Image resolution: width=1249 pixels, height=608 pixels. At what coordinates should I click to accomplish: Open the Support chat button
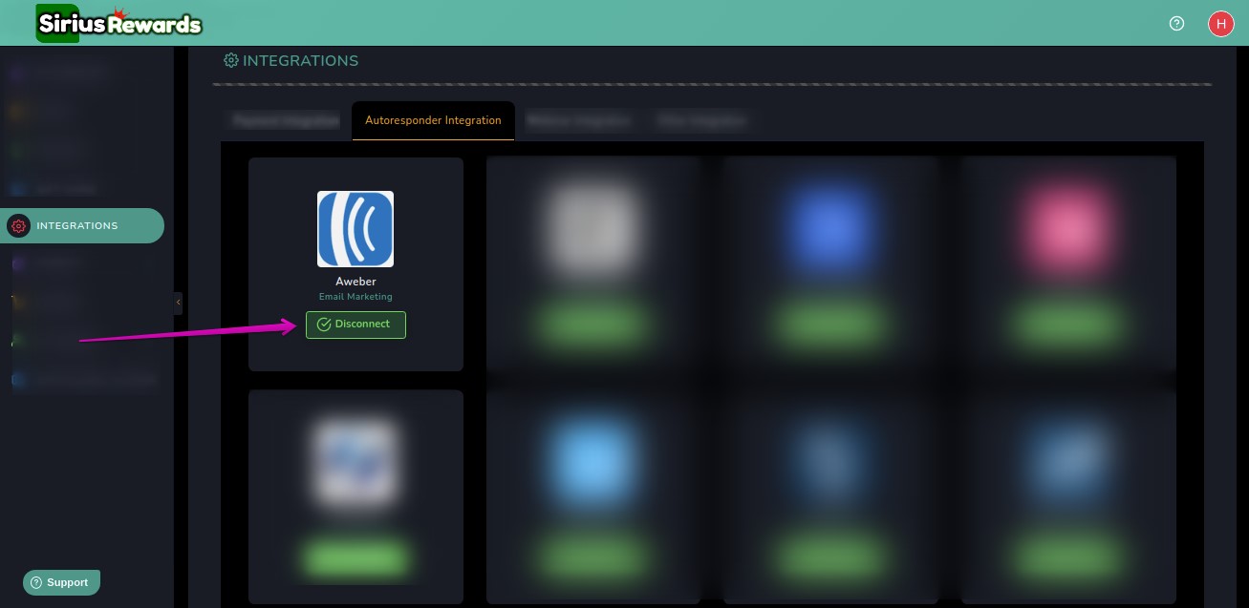pyautogui.click(x=61, y=582)
